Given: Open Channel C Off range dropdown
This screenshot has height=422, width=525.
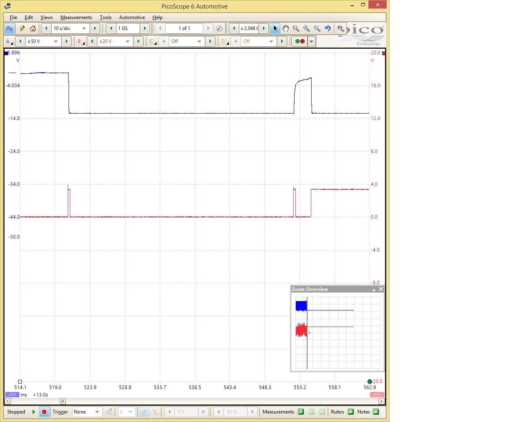Looking at the screenshot, I should [x=200, y=41].
